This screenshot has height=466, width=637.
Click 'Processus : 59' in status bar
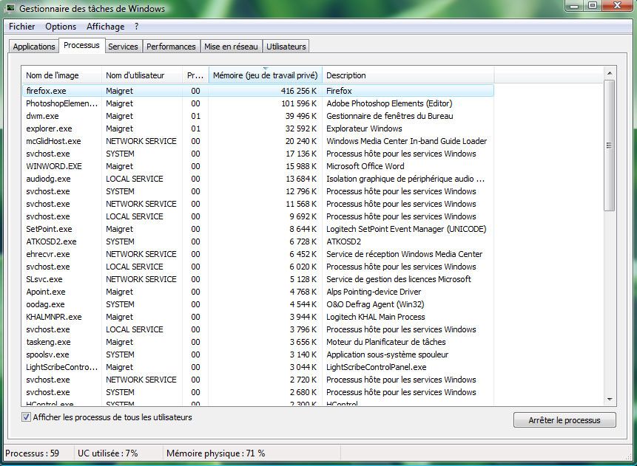[x=32, y=453]
